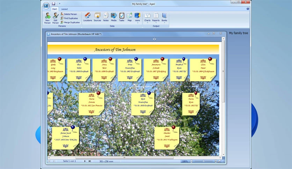Go to the next page
The width and height of the screenshot is (292, 169).
85,161
